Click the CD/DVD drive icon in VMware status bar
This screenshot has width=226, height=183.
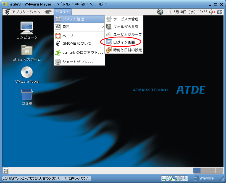[169, 178]
